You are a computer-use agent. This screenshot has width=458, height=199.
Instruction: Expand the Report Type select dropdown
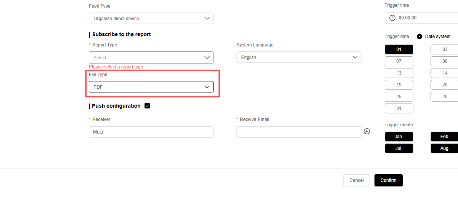(151, 57)
